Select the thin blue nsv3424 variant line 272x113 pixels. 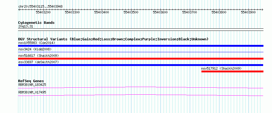tap(141, 52)
